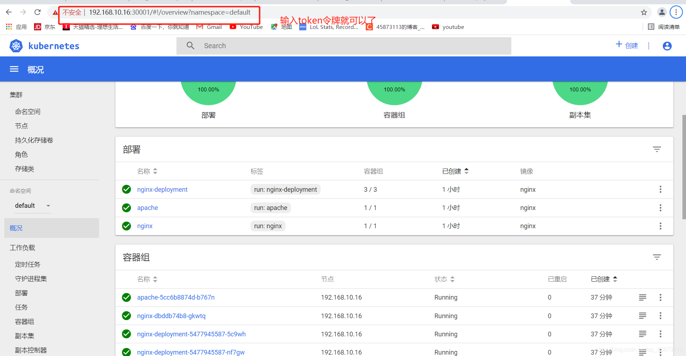
Task: Click the page vertical scrollbar
Action: tap(684, 168)
